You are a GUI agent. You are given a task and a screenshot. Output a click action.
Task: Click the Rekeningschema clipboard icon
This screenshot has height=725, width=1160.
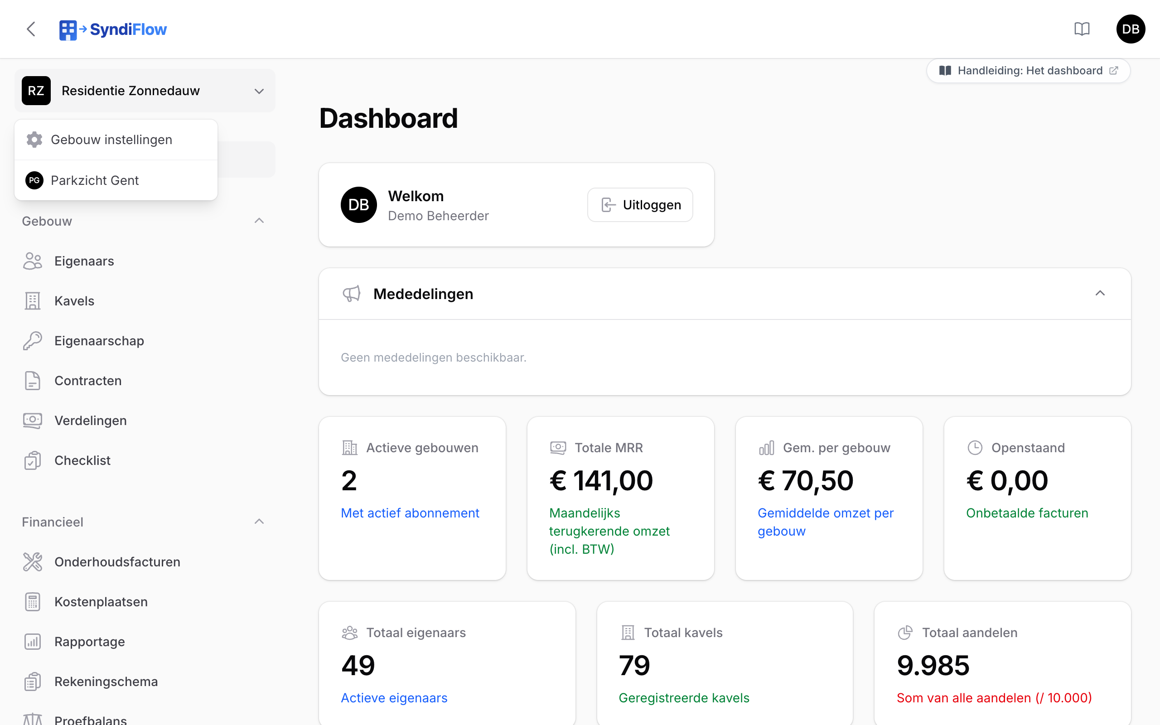point(33,681)
